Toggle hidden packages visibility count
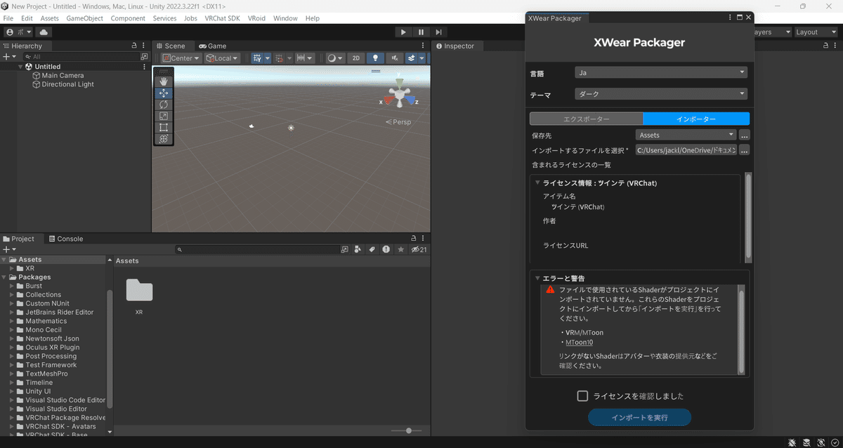The width and height of the screenshot is (843, 448). click(419, 249)
